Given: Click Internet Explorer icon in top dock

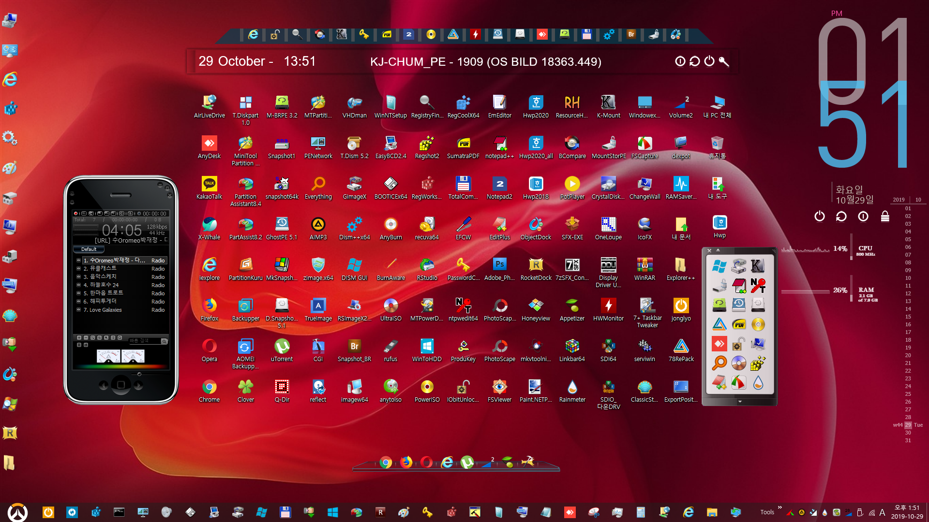Looking at the screenshot, I should pyautogui.click(x=253, y=34).
